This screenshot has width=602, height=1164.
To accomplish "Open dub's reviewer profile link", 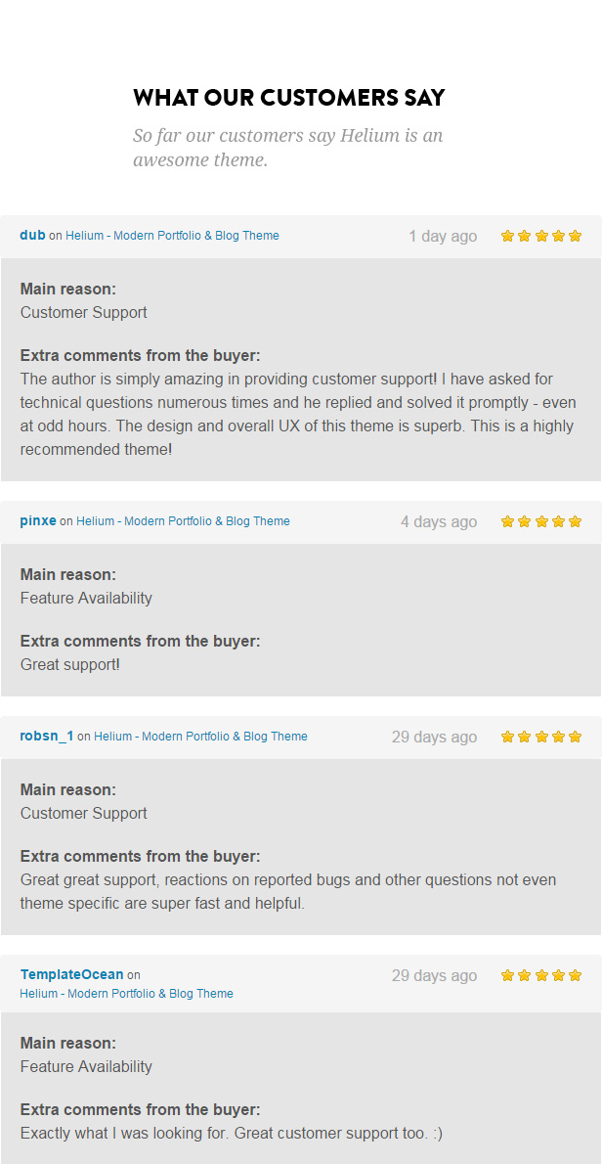I will (x=32, y=236).
